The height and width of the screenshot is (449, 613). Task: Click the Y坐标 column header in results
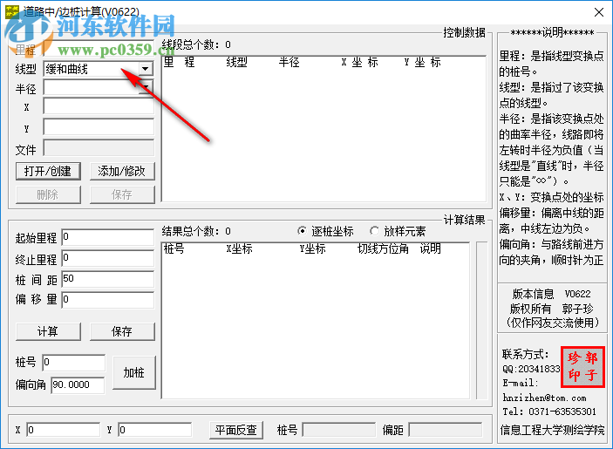(312, 248)
